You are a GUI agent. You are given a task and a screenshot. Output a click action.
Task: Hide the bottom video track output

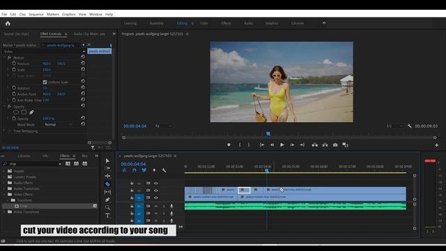156,197
